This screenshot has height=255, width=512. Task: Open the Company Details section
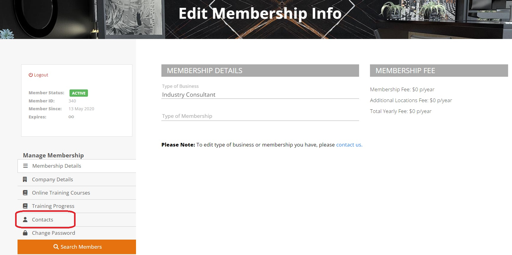tap(52, 179)
